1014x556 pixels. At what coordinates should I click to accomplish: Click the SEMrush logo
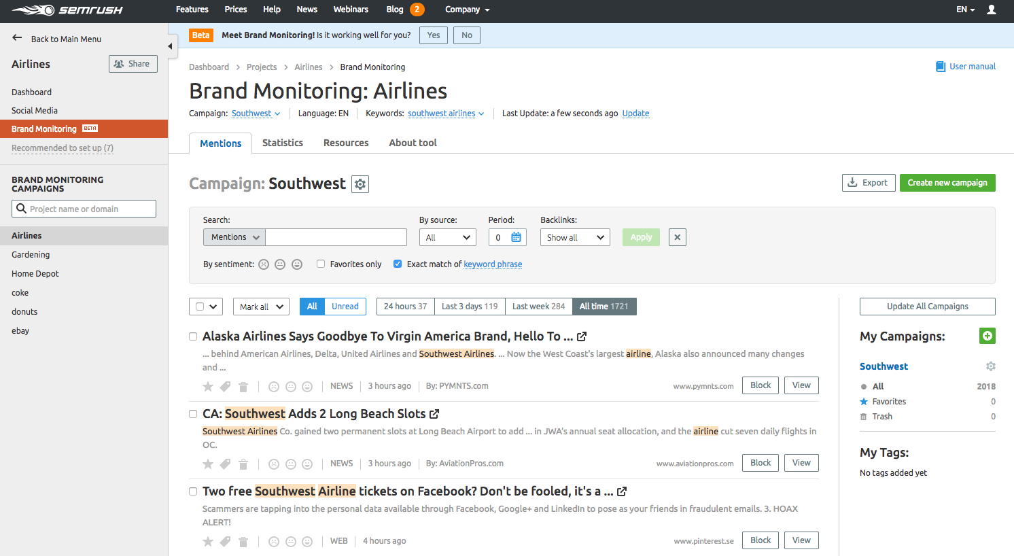[x=67, y=10]
